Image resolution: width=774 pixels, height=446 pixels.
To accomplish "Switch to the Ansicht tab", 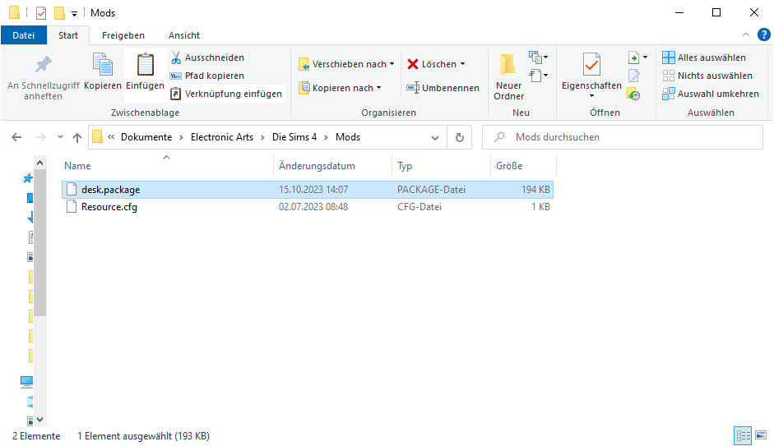I will pyautogui.click(x=184, y=35).
